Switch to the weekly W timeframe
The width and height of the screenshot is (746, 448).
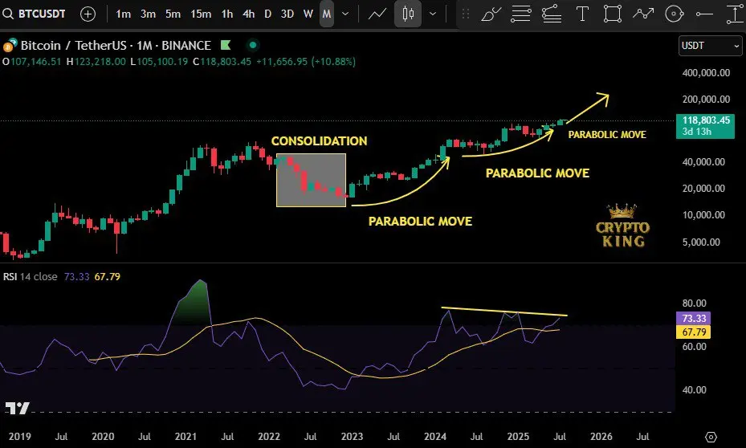click(x=308, y=14)
